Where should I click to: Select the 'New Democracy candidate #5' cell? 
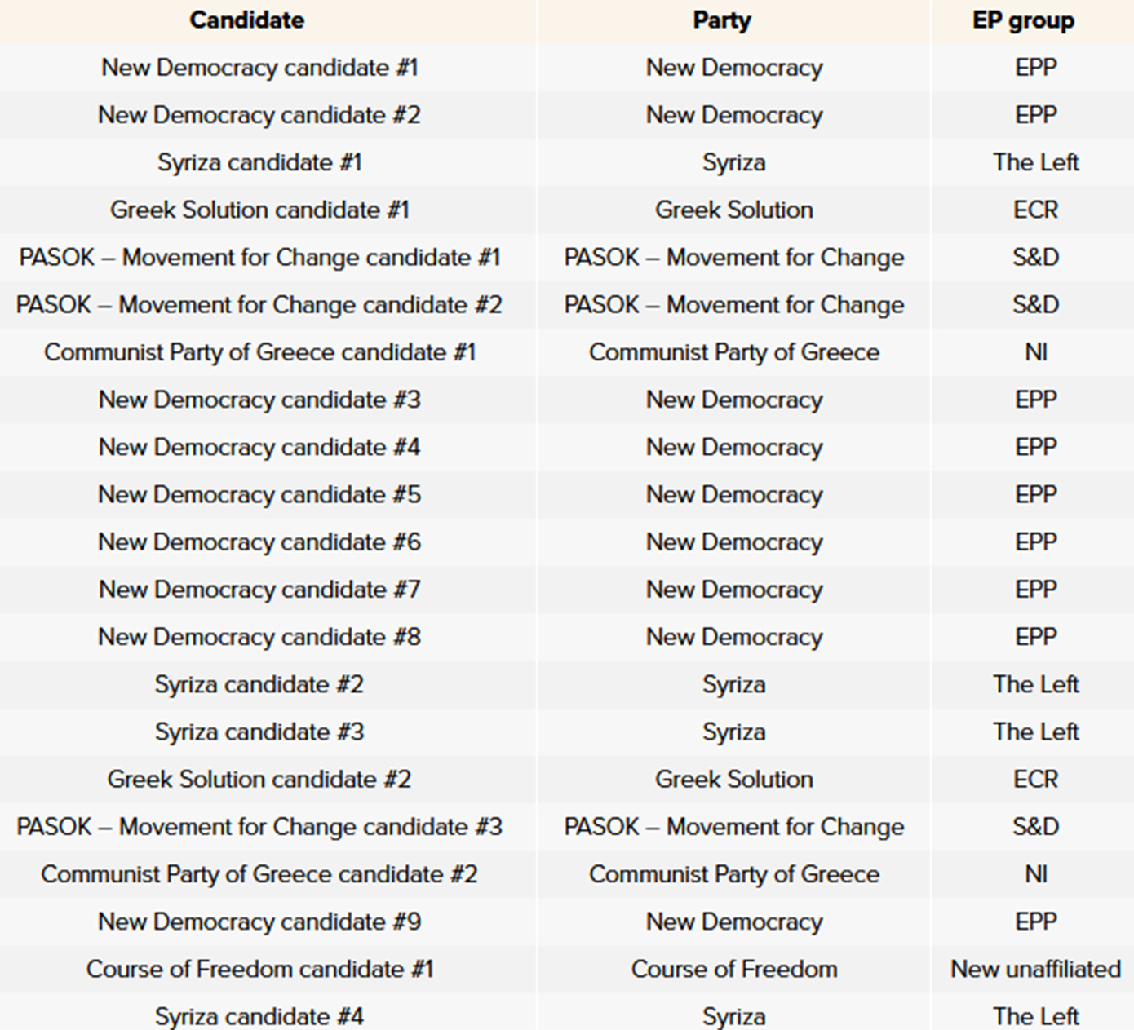259,494
